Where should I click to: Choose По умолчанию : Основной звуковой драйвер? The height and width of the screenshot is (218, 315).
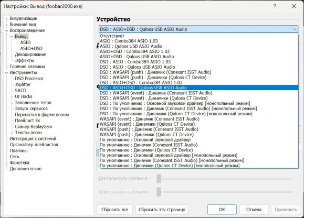point(198,140)
